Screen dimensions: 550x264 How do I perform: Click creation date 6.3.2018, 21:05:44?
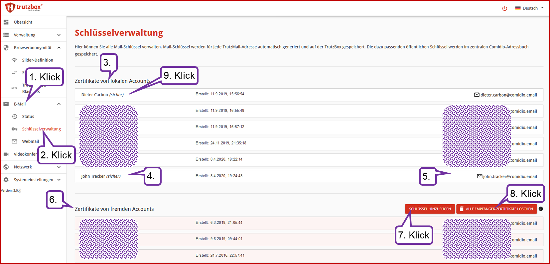pos(226,222)
